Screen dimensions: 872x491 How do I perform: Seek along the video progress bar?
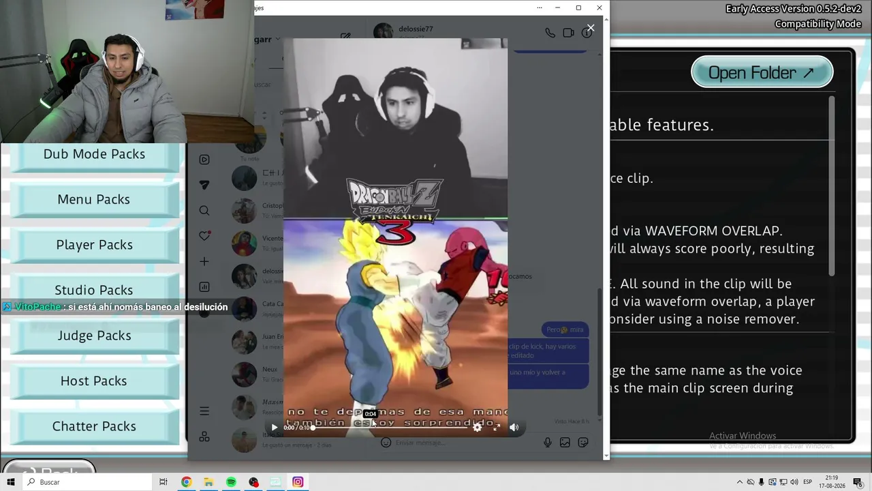[390, 428]
